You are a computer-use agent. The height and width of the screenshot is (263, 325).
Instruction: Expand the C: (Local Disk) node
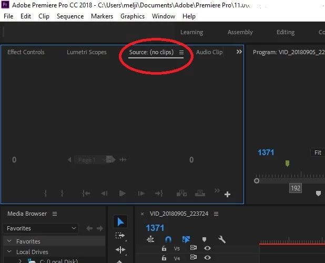[20, 261]
